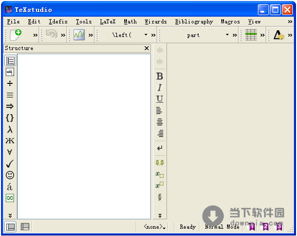This screenshot has height=236, width=297.
Task: Insert a new line with return arrow icon
Action: [160, 148]
